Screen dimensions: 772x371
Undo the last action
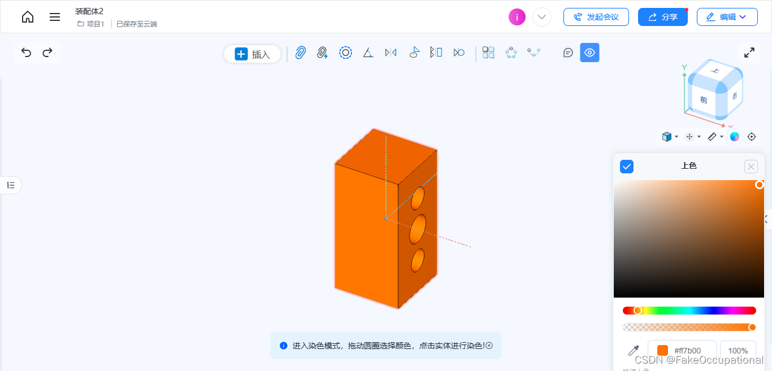tap(26, 53)
